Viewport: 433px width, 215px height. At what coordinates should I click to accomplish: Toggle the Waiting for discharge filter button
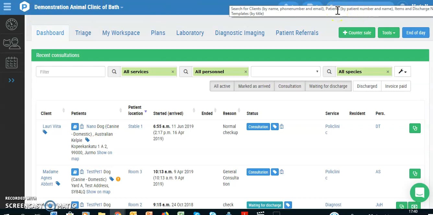(x=328, y=86)
